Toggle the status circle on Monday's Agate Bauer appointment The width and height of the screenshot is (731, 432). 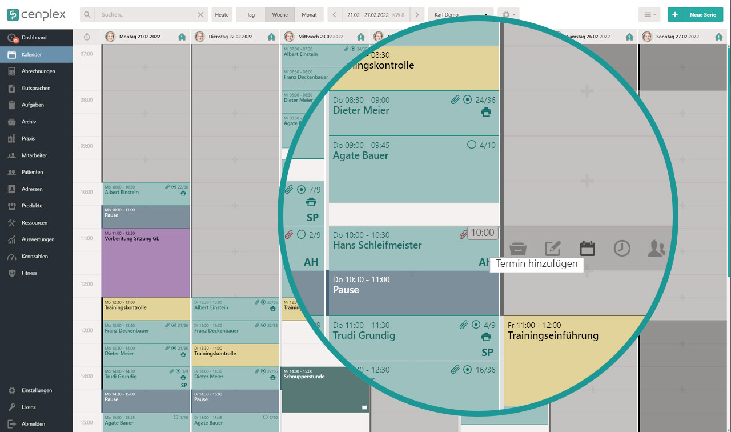176,417
